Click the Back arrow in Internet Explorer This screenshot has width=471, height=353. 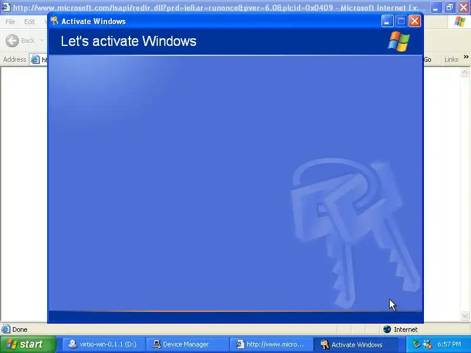[x=12, y=41]
